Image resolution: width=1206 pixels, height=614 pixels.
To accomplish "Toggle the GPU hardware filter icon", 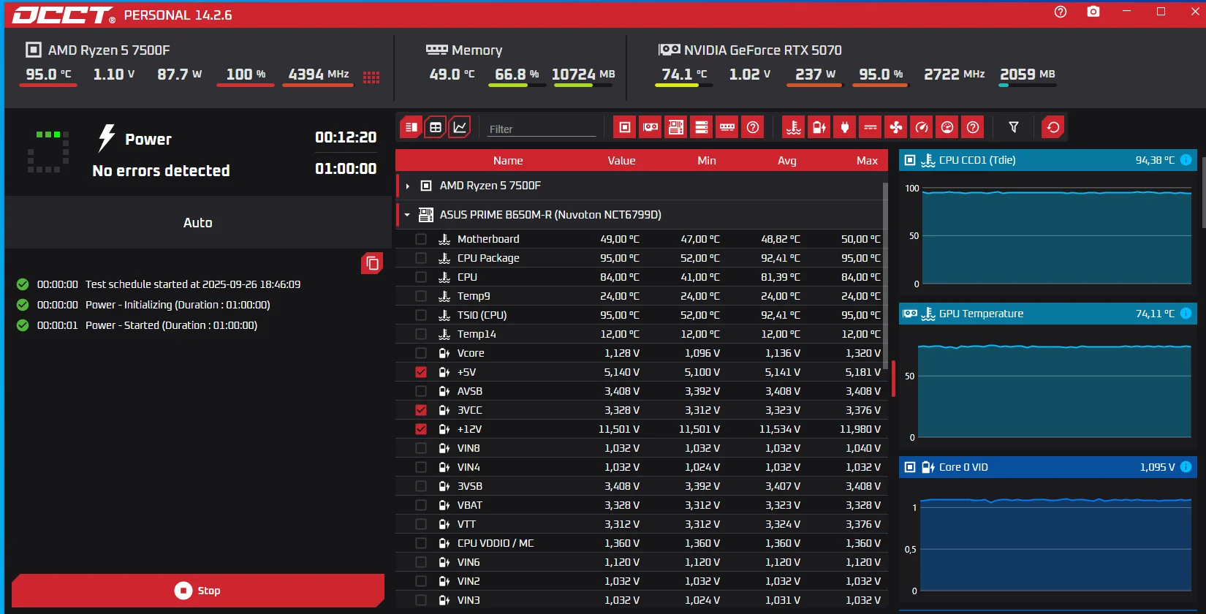I will 651,127.
